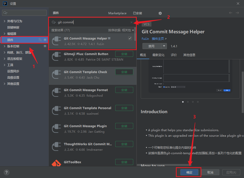Focus the settings search field in the sidebar
Screen dimensions: 244x178
[x=24, y=13]
